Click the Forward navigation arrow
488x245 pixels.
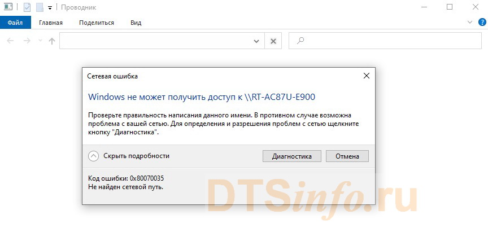point(27,41)
